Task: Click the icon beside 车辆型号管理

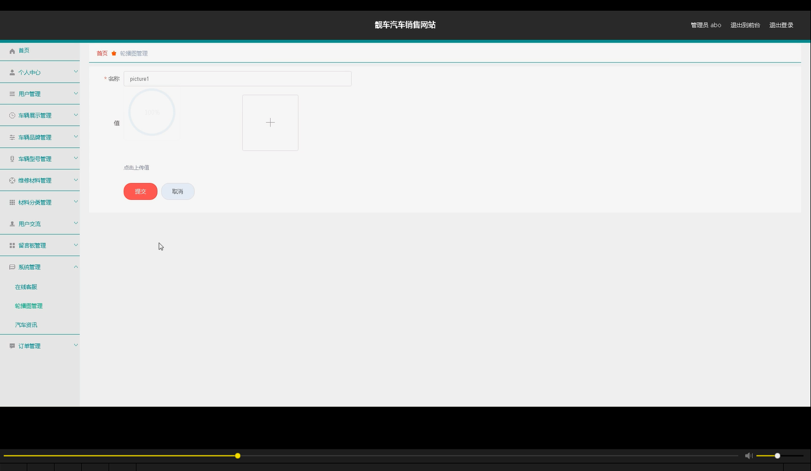Action: pyautogui.click(x=12, y=159)
